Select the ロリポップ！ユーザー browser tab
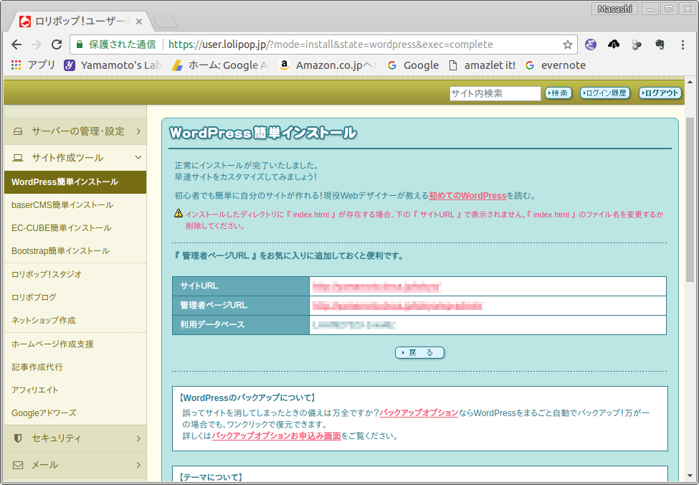 [80, 22]
